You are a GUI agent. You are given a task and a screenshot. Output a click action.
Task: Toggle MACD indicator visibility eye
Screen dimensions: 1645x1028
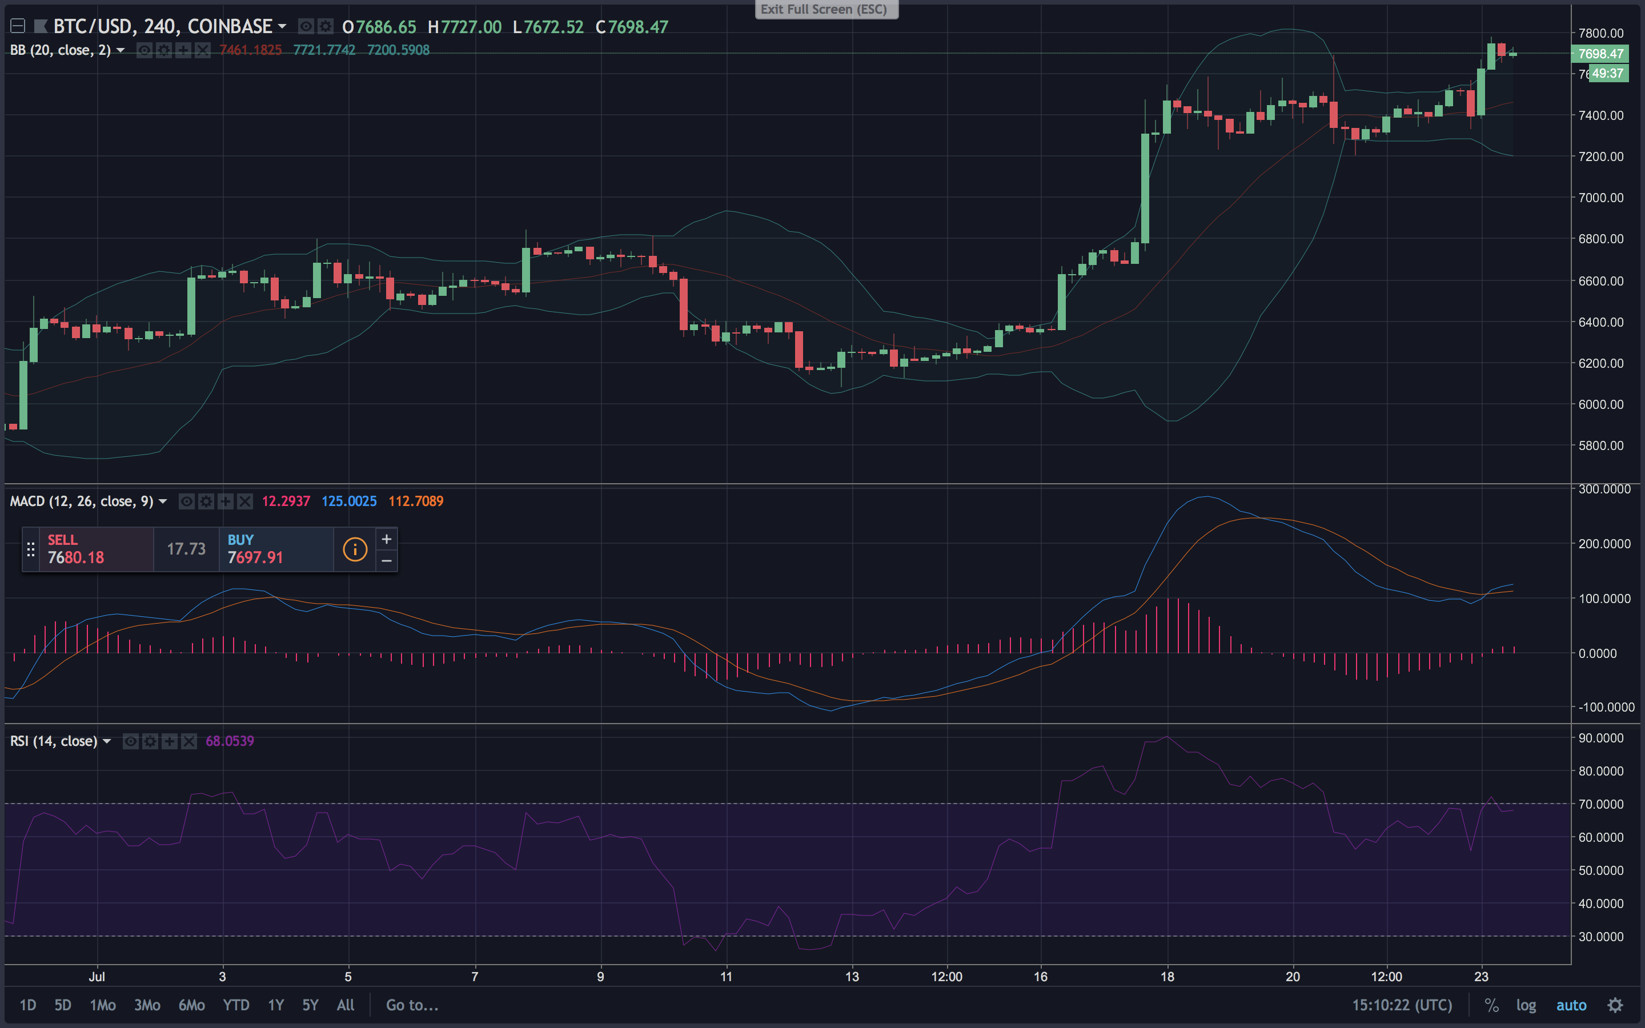[186, 502]
